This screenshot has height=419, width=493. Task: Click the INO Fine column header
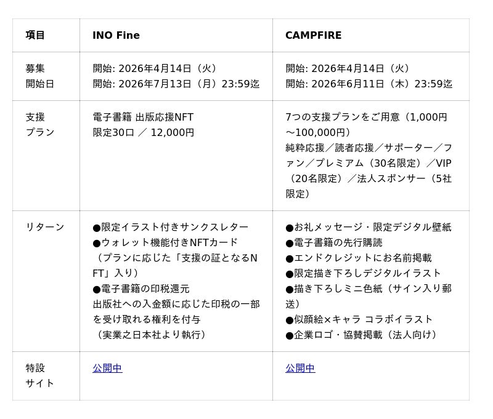click(x=116, y=35)
